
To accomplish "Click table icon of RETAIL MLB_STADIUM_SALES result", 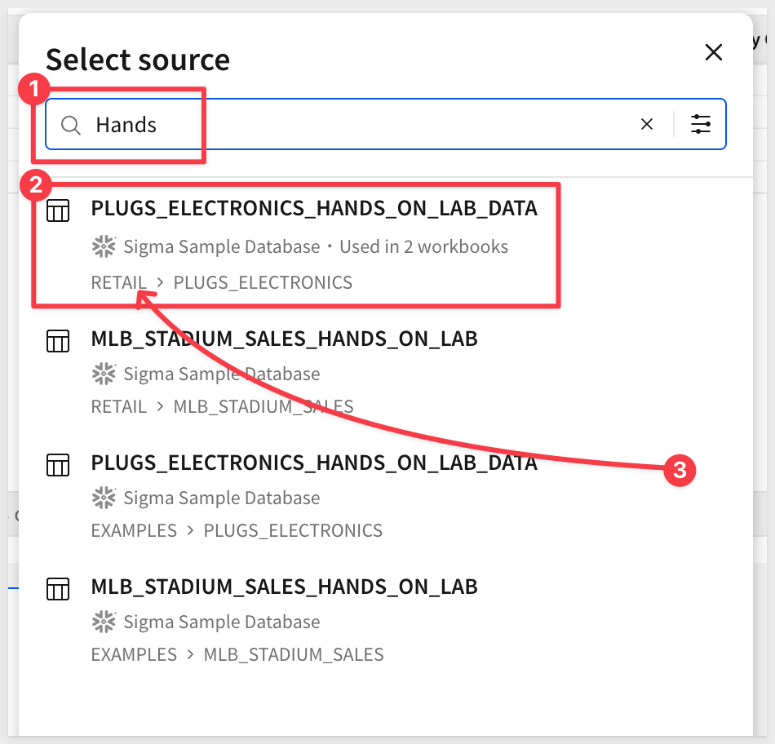I will (x=58, y=339).
